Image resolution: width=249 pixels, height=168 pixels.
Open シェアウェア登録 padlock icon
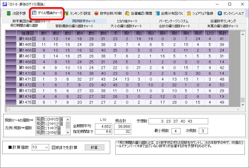click(189, 13)
